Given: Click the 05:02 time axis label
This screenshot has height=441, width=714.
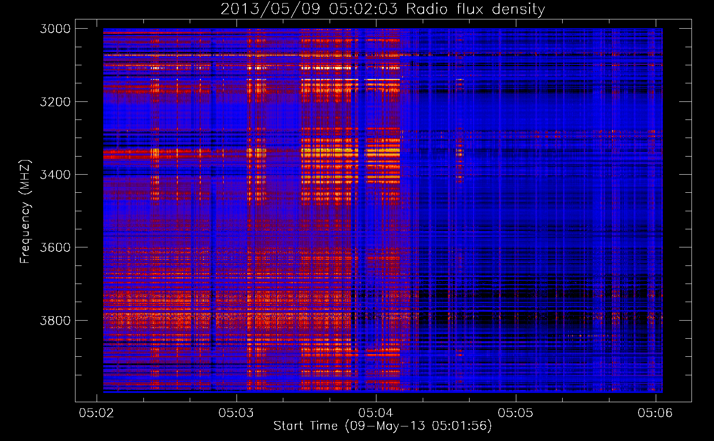Looking at the screenshot, I should click(x=96, y=413).
